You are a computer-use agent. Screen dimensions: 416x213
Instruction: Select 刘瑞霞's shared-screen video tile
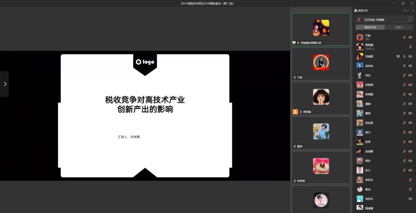pyautogui.click(x=321, y=29)
